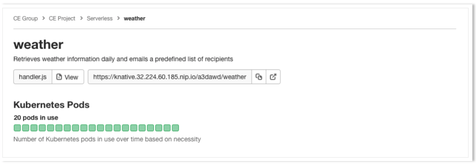476x164 pixels.
Task: Select the last green pod square
Action: pyautogui.click(x=175, y=128)
